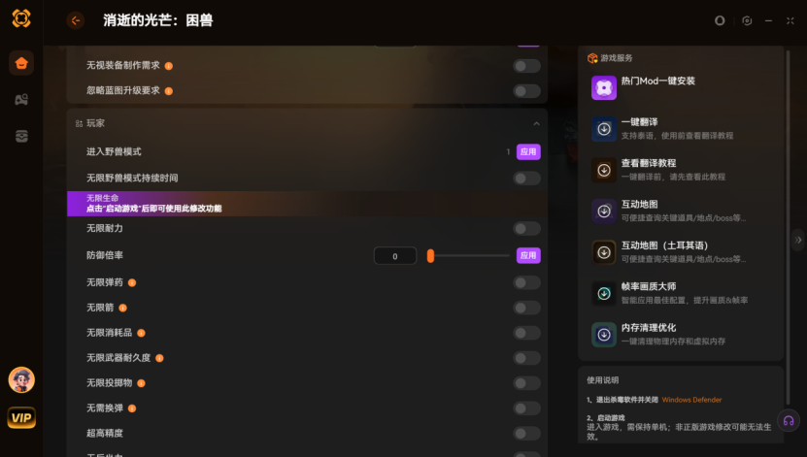
Task: Click the 热门Mod一键安装 icon
Action: (x=604, y=88)
